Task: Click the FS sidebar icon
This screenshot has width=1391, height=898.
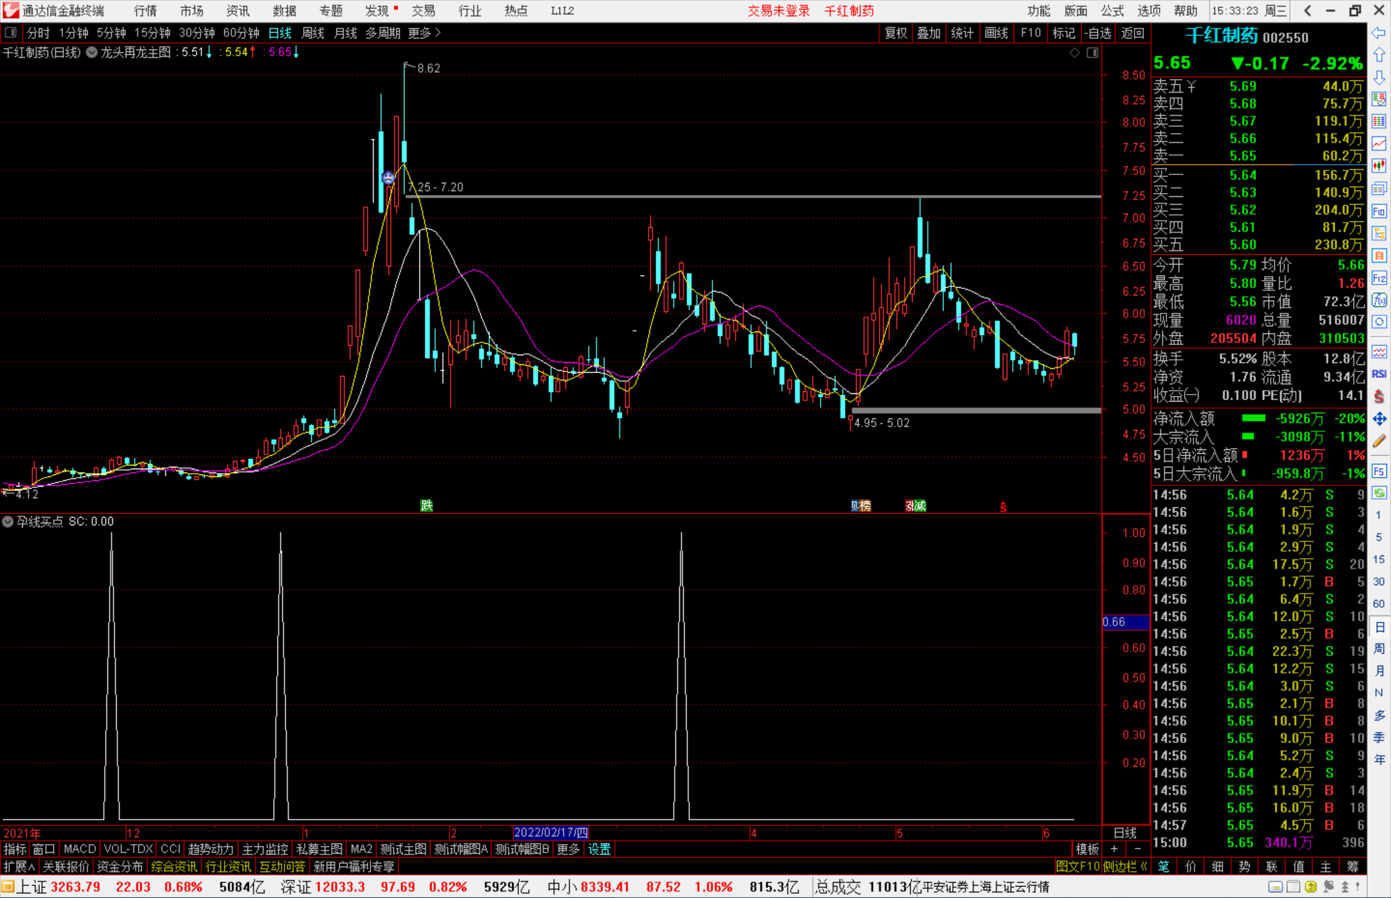Action: coord(1379,471)
